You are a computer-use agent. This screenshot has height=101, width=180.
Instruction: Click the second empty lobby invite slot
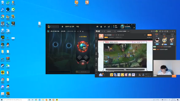pyautogui.click(x=69, y=45)
